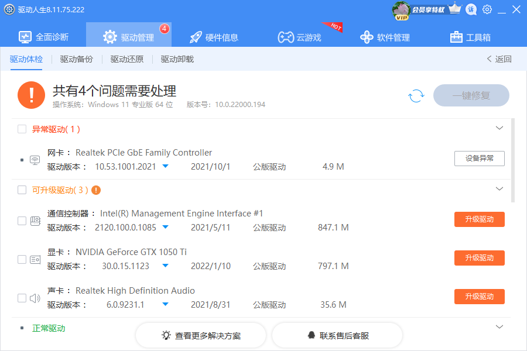This screenshot has width=527, height=351.
Task: Open the settings gear in title bar
Action: pos(487,9)
